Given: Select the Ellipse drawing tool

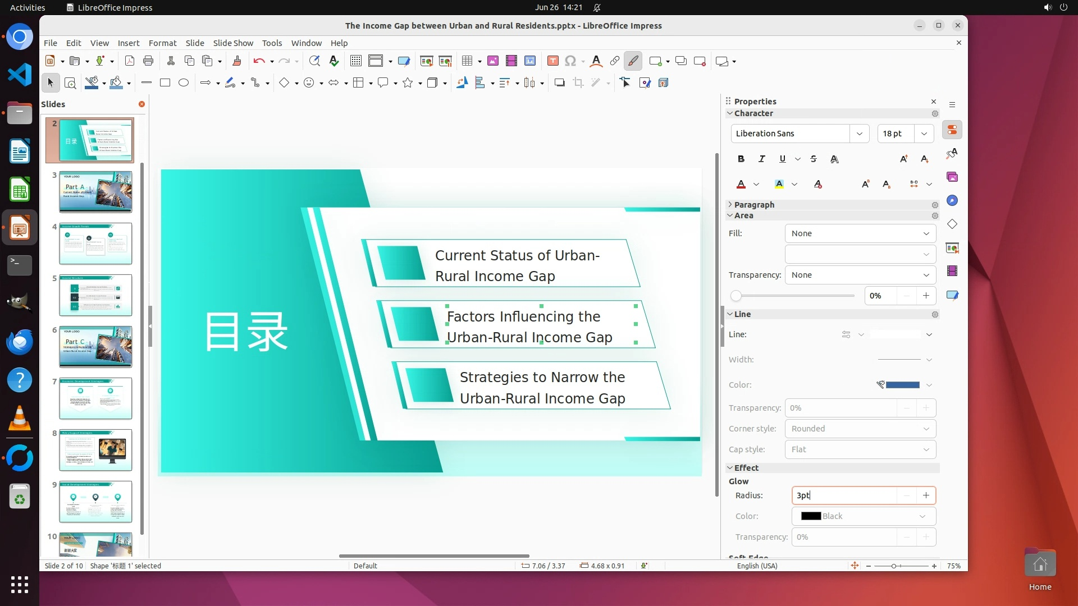Looking at the screenshot, I should (184, 83).
